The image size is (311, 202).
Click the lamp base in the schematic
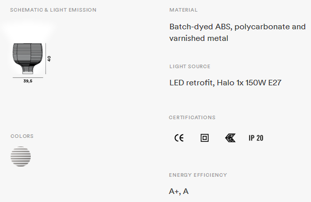click(28, 70)
